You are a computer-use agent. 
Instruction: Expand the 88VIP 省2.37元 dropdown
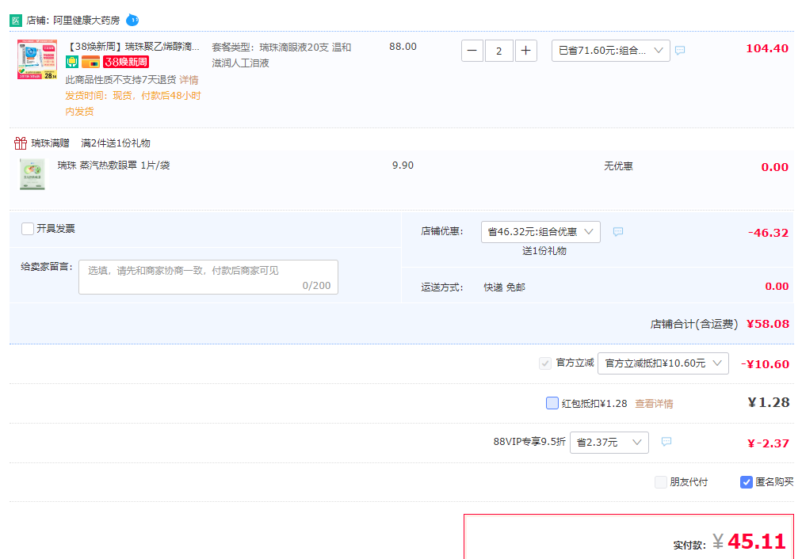(x=609, y=443)
